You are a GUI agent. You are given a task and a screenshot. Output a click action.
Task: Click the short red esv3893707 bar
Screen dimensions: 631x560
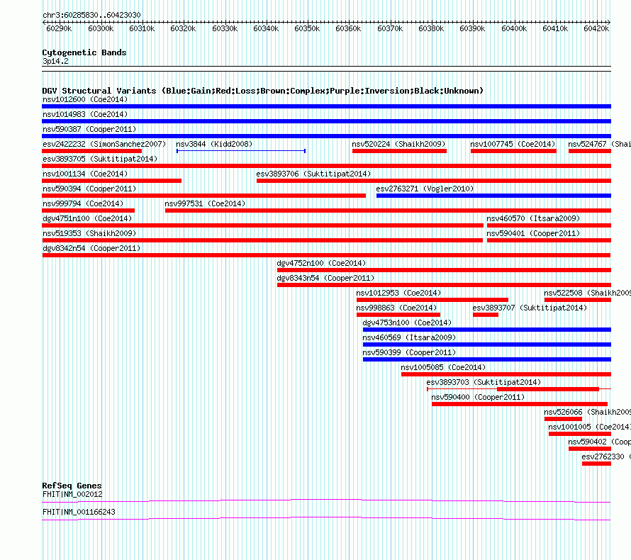point(486,315)
